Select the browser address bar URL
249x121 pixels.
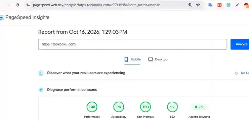(96, 5)
